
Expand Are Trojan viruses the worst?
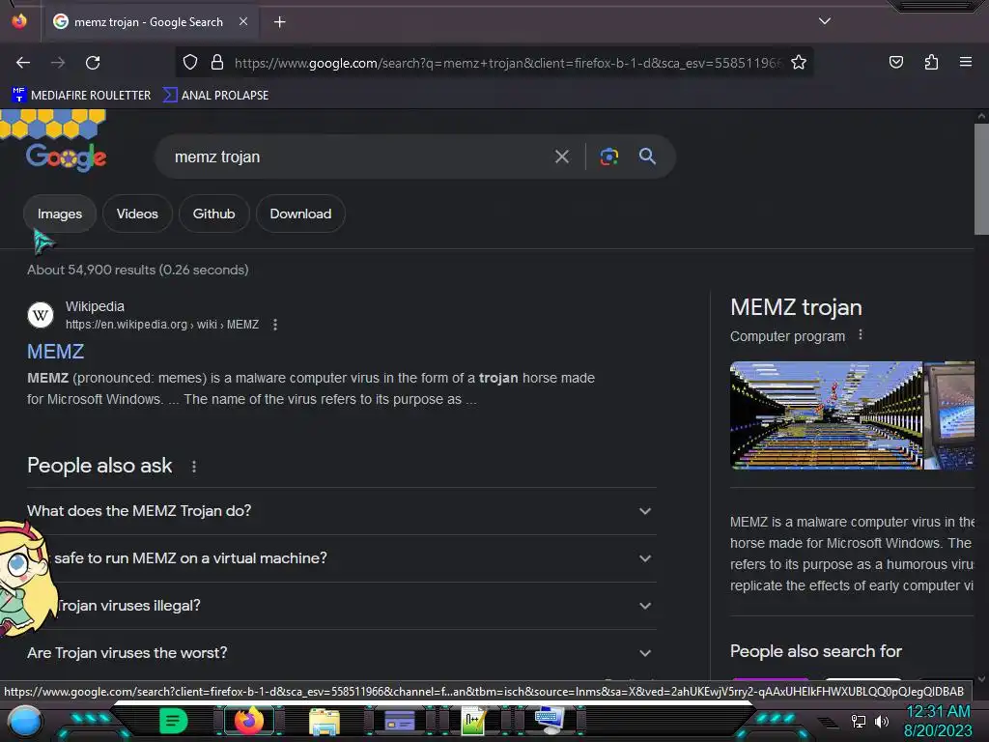341,653
